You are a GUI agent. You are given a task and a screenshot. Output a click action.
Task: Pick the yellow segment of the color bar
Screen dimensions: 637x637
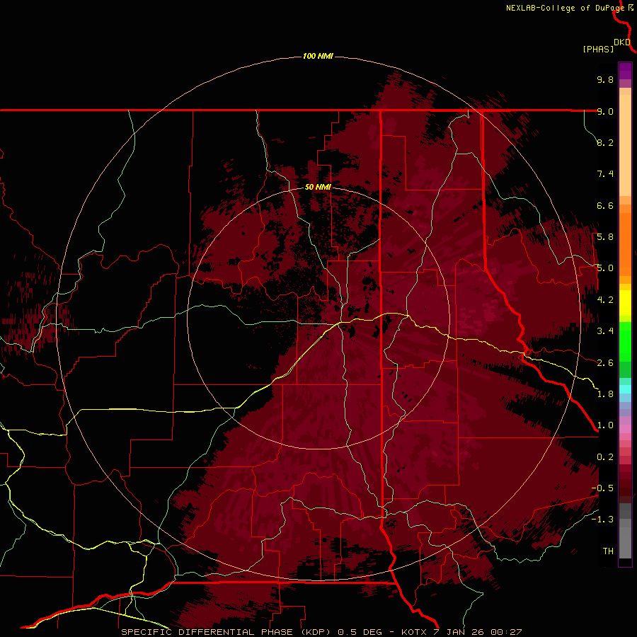(x=625, y=303)
